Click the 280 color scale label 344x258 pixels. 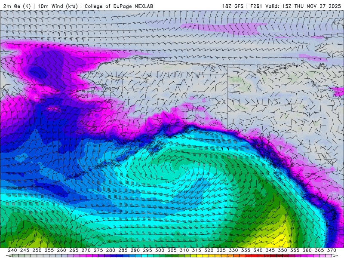tap(111, 250)
